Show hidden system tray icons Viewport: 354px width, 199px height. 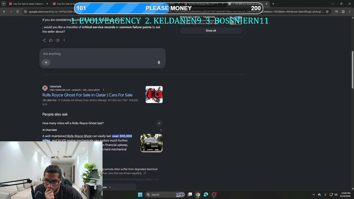click(313, 195)
